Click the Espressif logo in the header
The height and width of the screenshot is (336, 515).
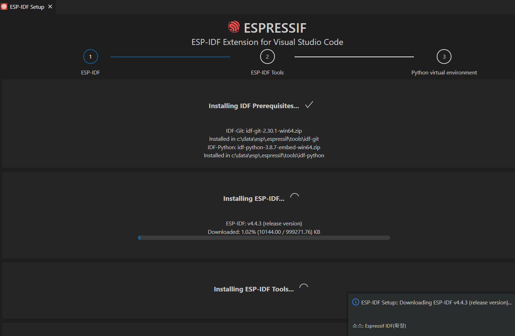pos(234,27)
